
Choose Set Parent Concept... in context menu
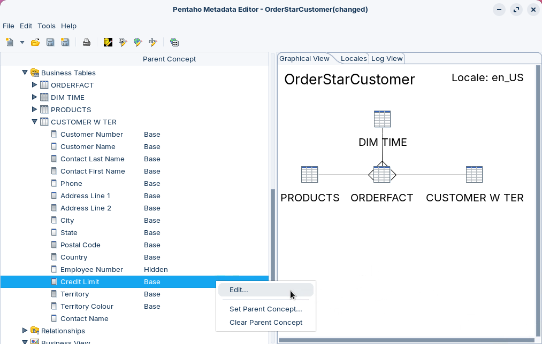pyautogui.click(x=265, y=309)
